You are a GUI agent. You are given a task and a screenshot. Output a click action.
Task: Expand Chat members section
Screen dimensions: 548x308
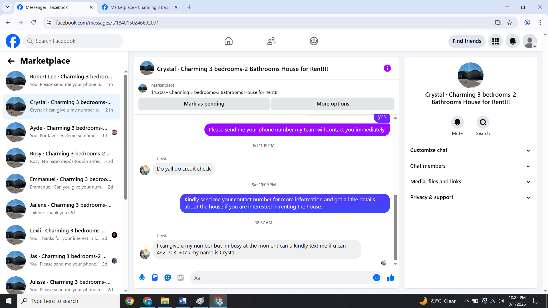(x=470, y=166)
